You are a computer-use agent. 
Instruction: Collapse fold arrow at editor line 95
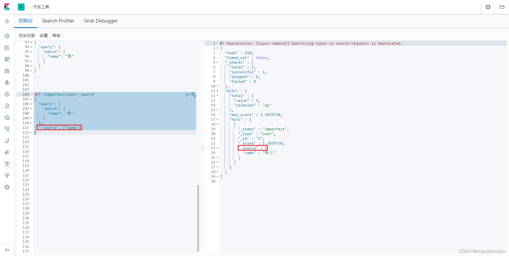[31, 52]
